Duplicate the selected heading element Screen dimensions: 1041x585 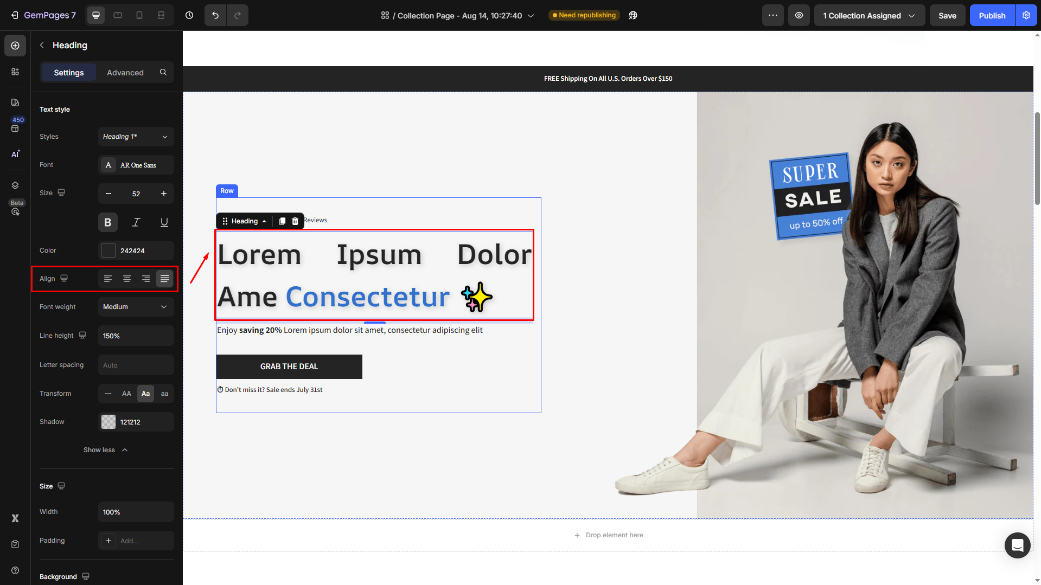tap(282, 221)
